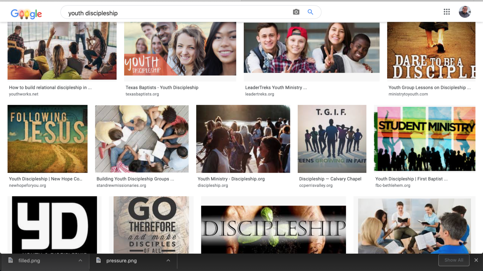483x271 pixels.
Task: Click the Show All downloads button
Action: coord(454,260)
